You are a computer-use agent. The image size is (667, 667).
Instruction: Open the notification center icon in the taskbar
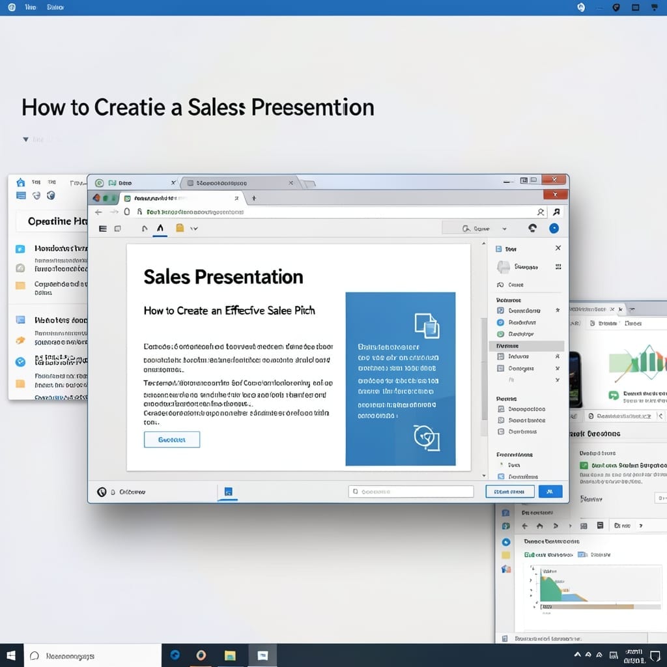(655, 656)
